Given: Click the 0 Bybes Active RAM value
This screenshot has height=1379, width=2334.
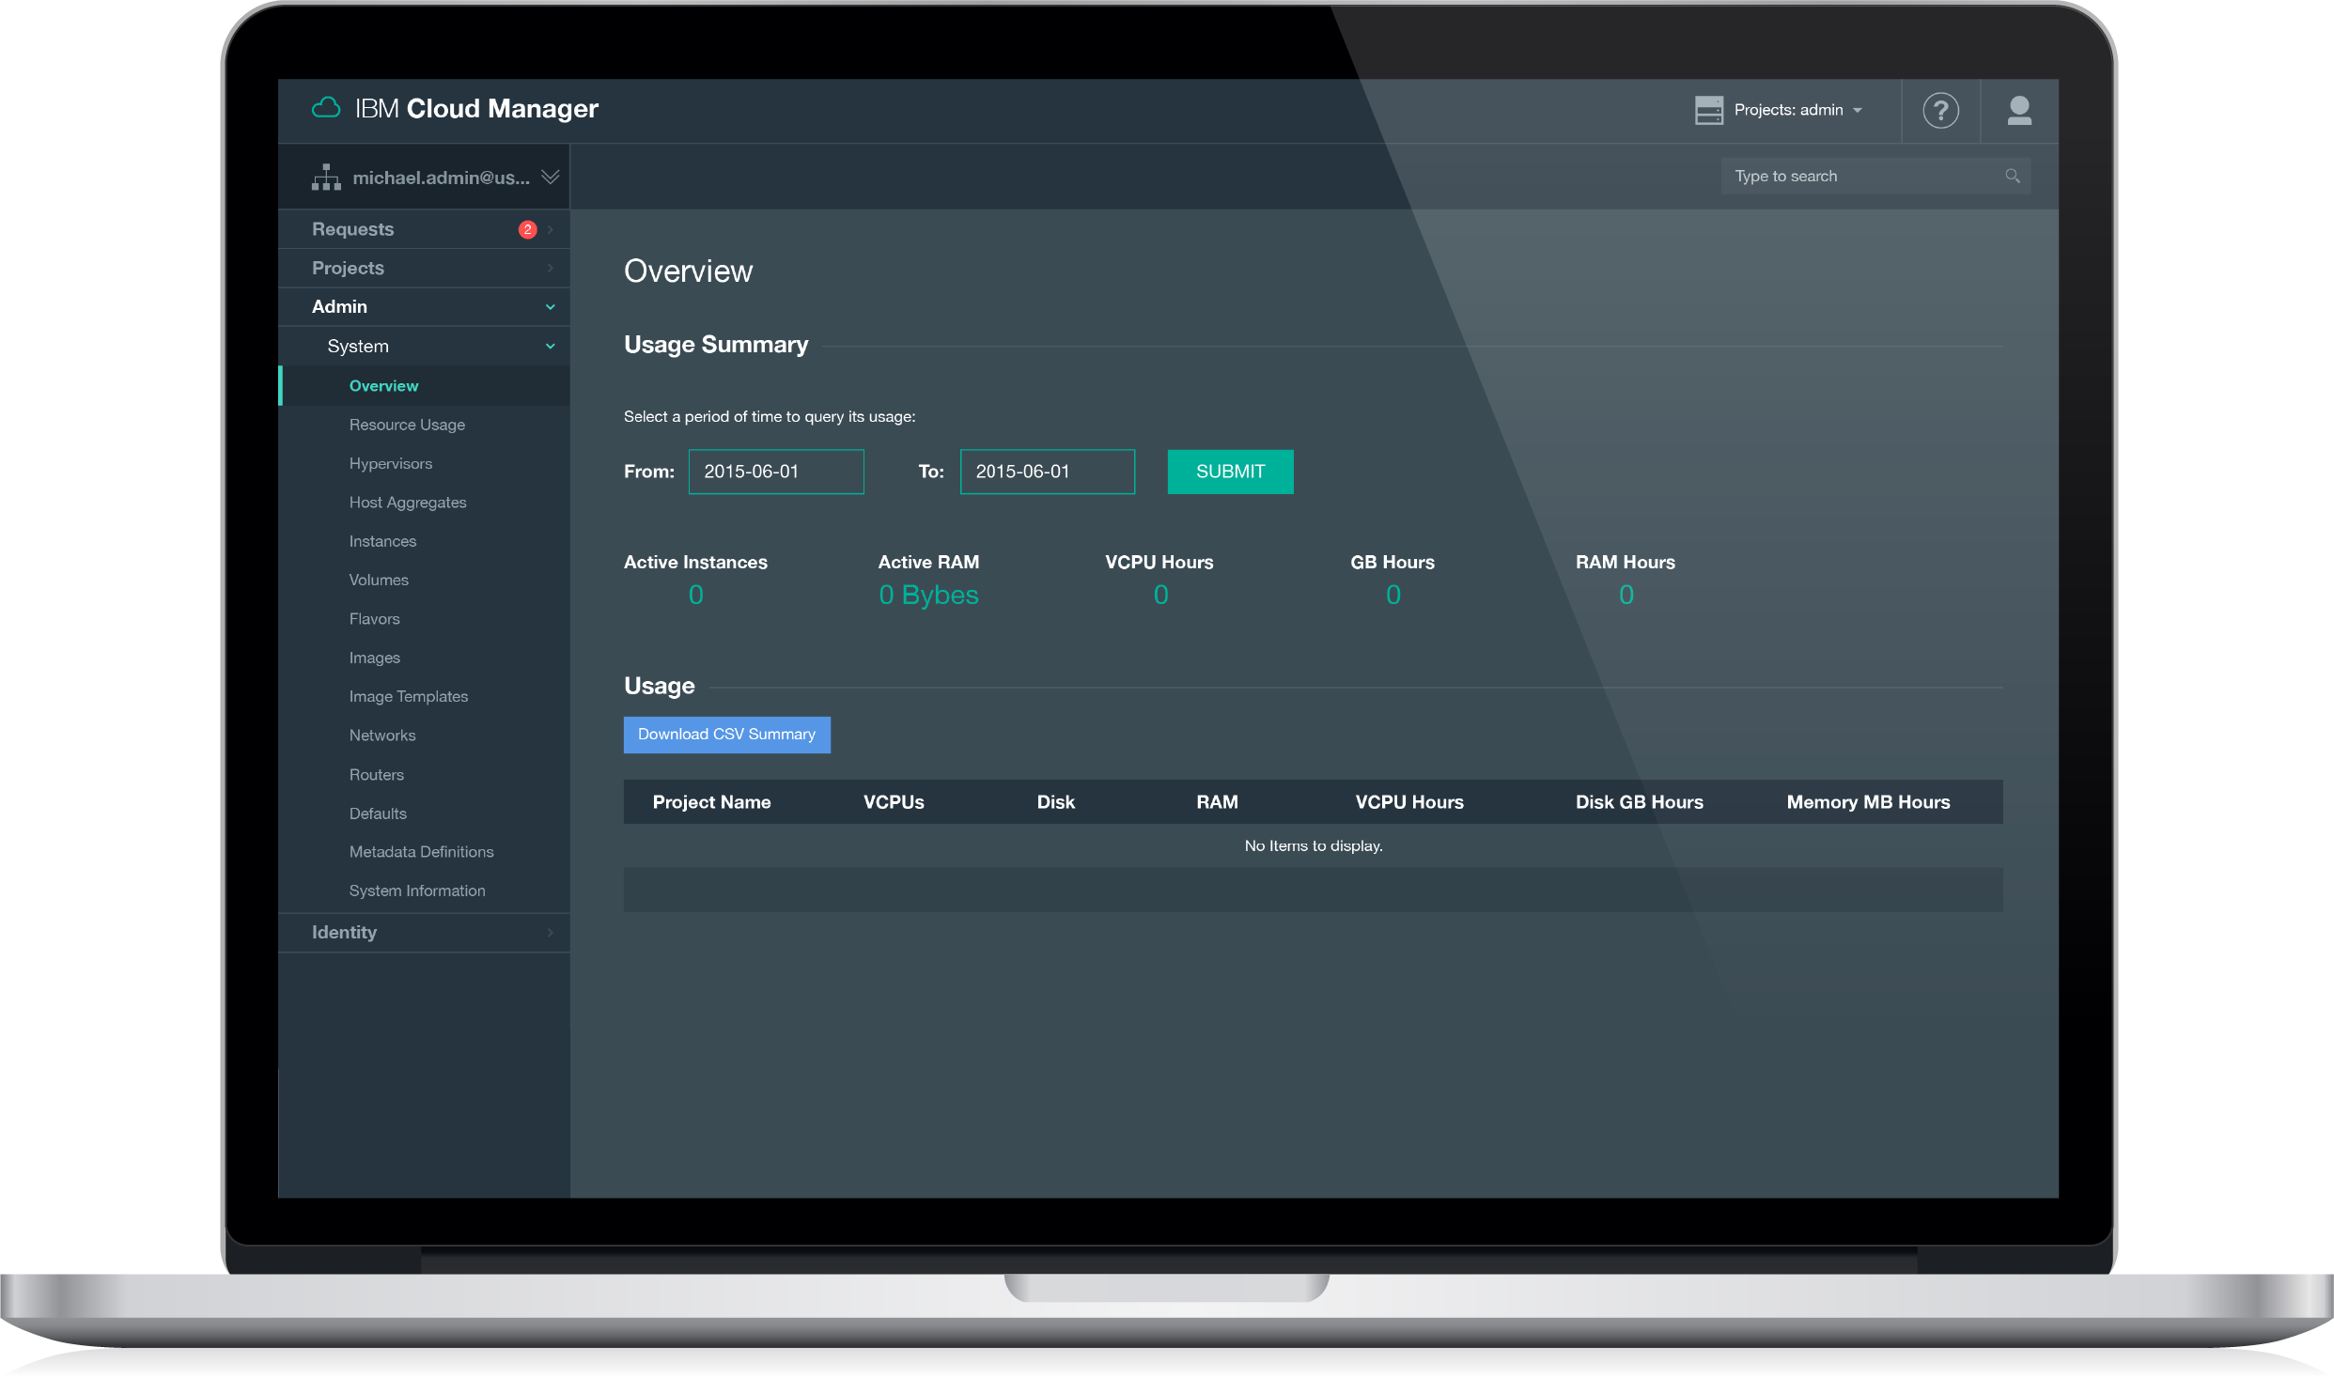Looking at the screenshot, I should [x=928, y=595].
